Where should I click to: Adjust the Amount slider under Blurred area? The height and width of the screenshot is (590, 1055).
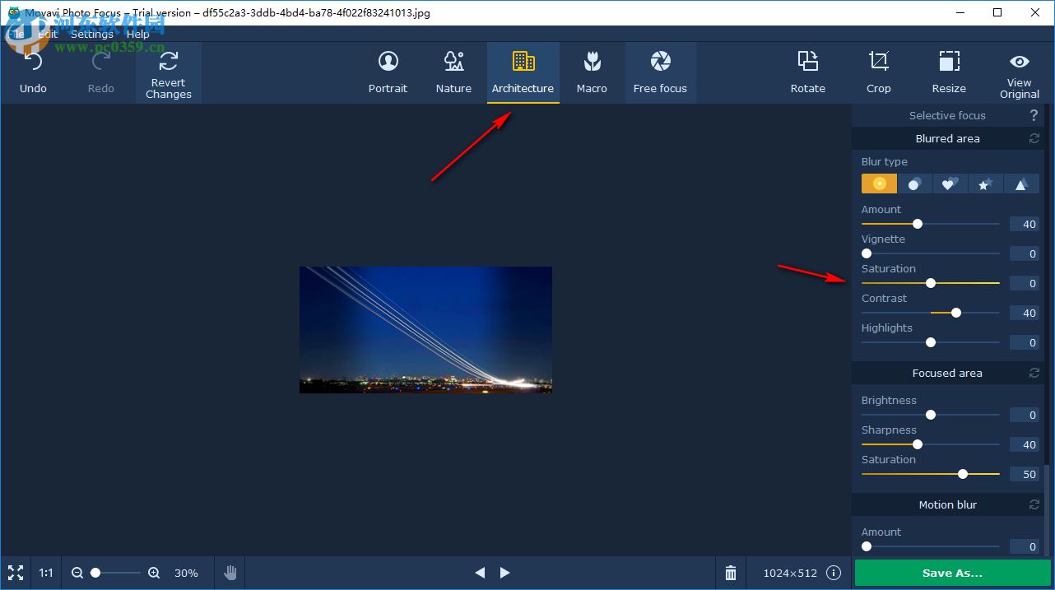(x=917, y=224)
